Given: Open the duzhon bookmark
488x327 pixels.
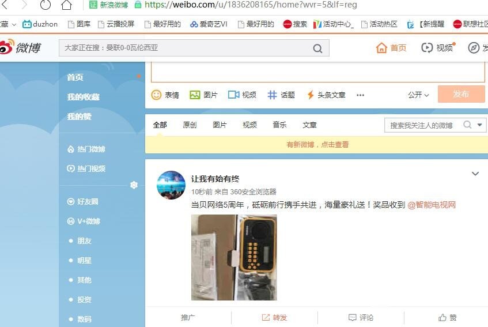Looking at the screenshot, I should (x=40, y=24).
